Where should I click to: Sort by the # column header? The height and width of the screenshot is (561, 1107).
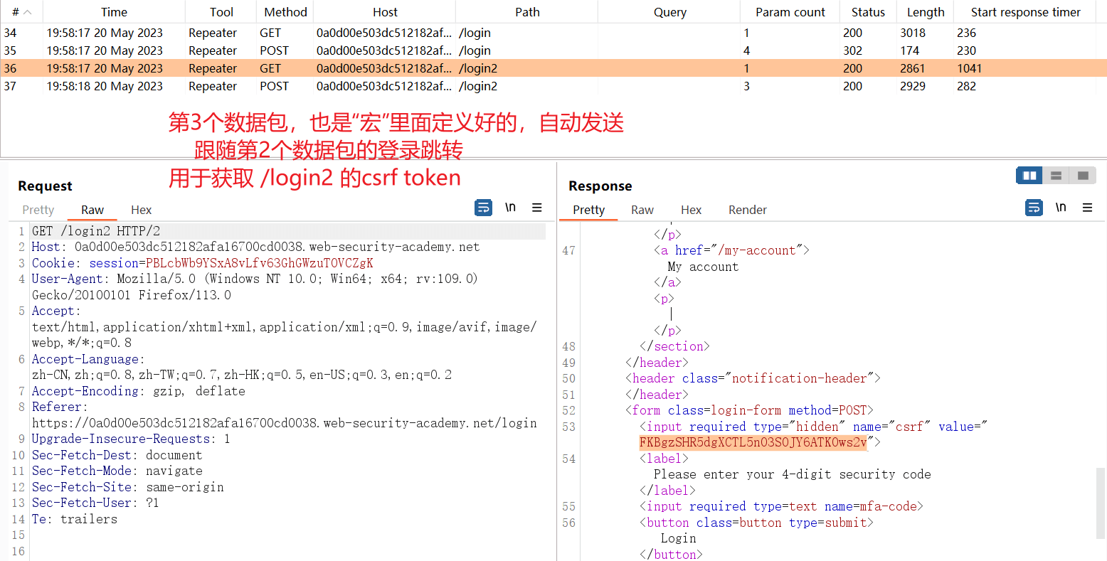[x=21, y=12]
